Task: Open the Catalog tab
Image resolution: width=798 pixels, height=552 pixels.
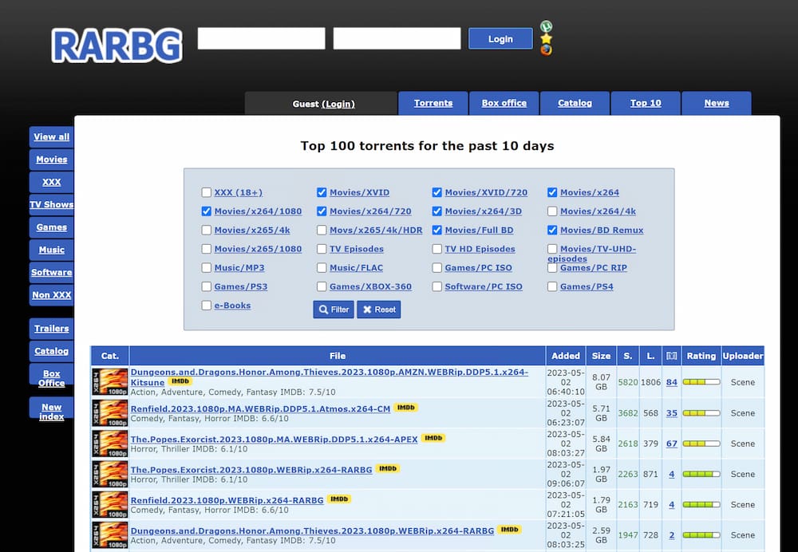Action: click(x=575, y=103)
